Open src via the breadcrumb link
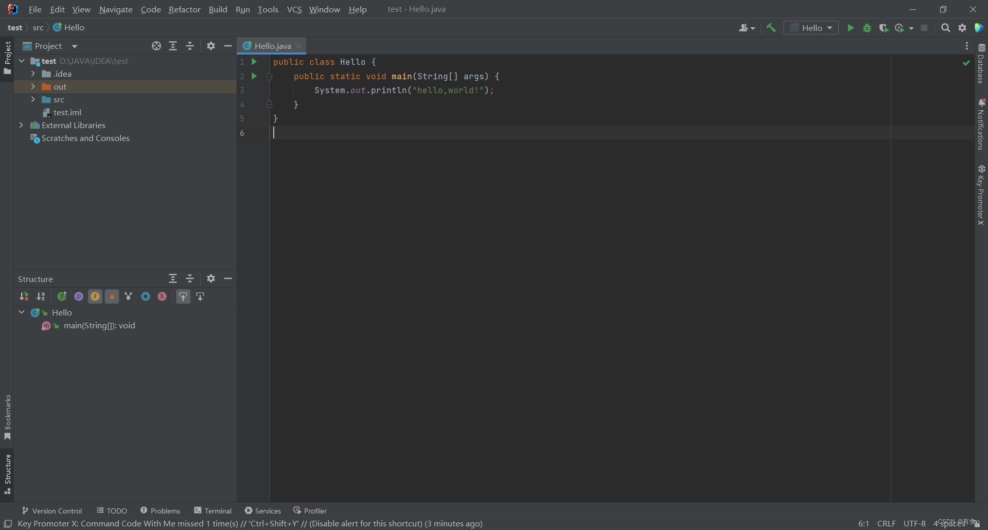This screenshot has height=530, width=988. click(x=39, y=27)
